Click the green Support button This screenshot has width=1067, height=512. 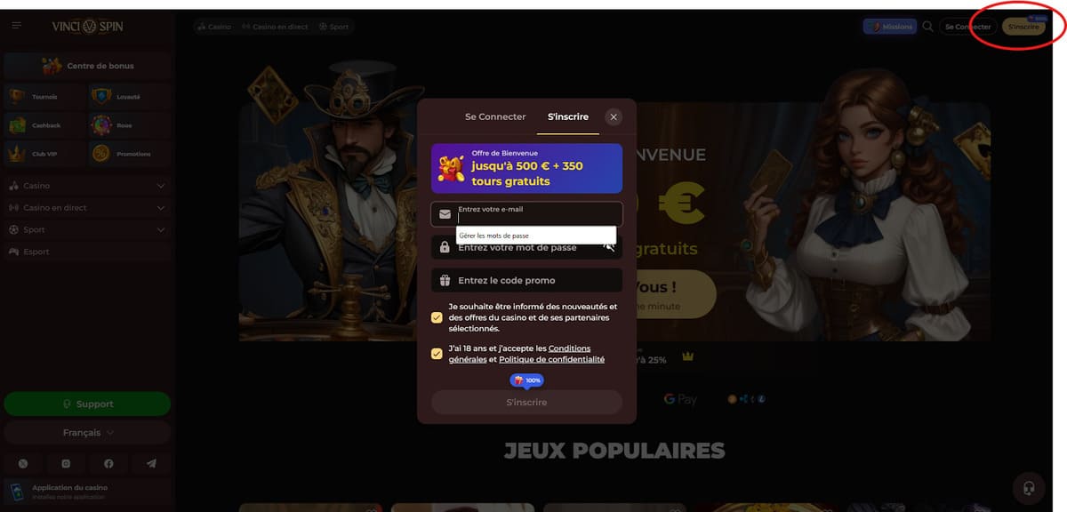[x=87, y=404]
